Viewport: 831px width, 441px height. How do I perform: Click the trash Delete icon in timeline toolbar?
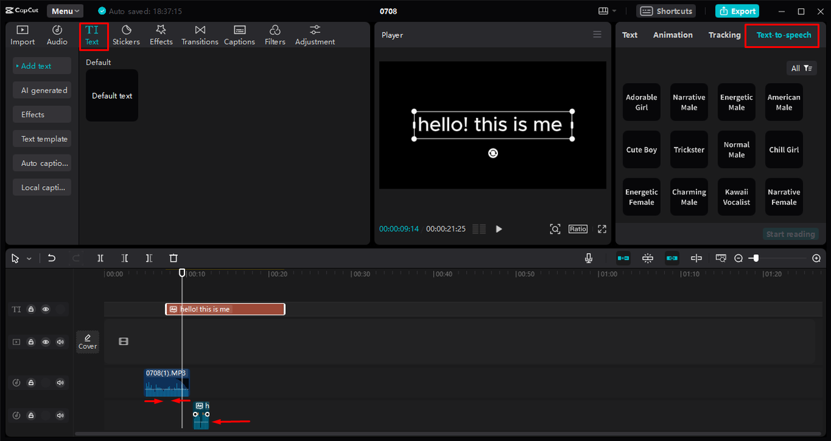tap(173, 258)
